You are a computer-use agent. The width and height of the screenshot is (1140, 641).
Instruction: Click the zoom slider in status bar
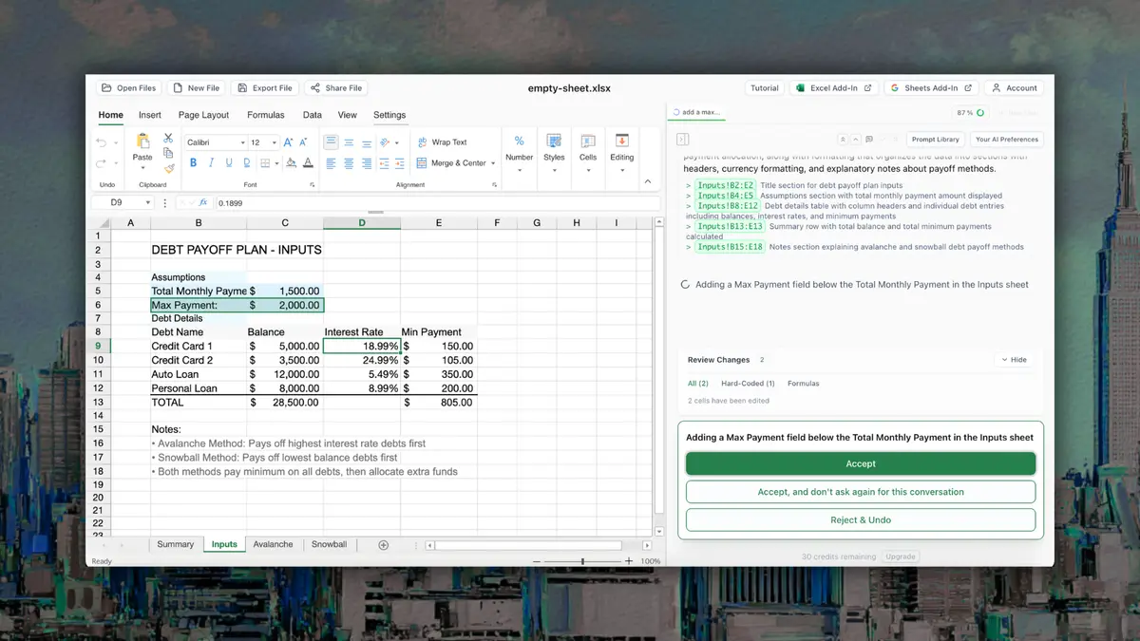click(x=582, y=561)
